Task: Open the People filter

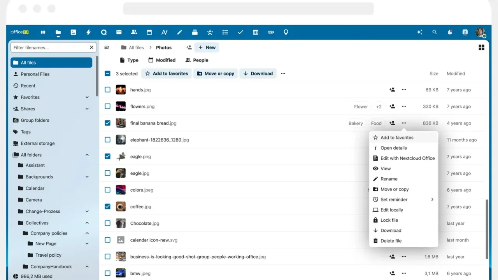Action: [197, 60]
